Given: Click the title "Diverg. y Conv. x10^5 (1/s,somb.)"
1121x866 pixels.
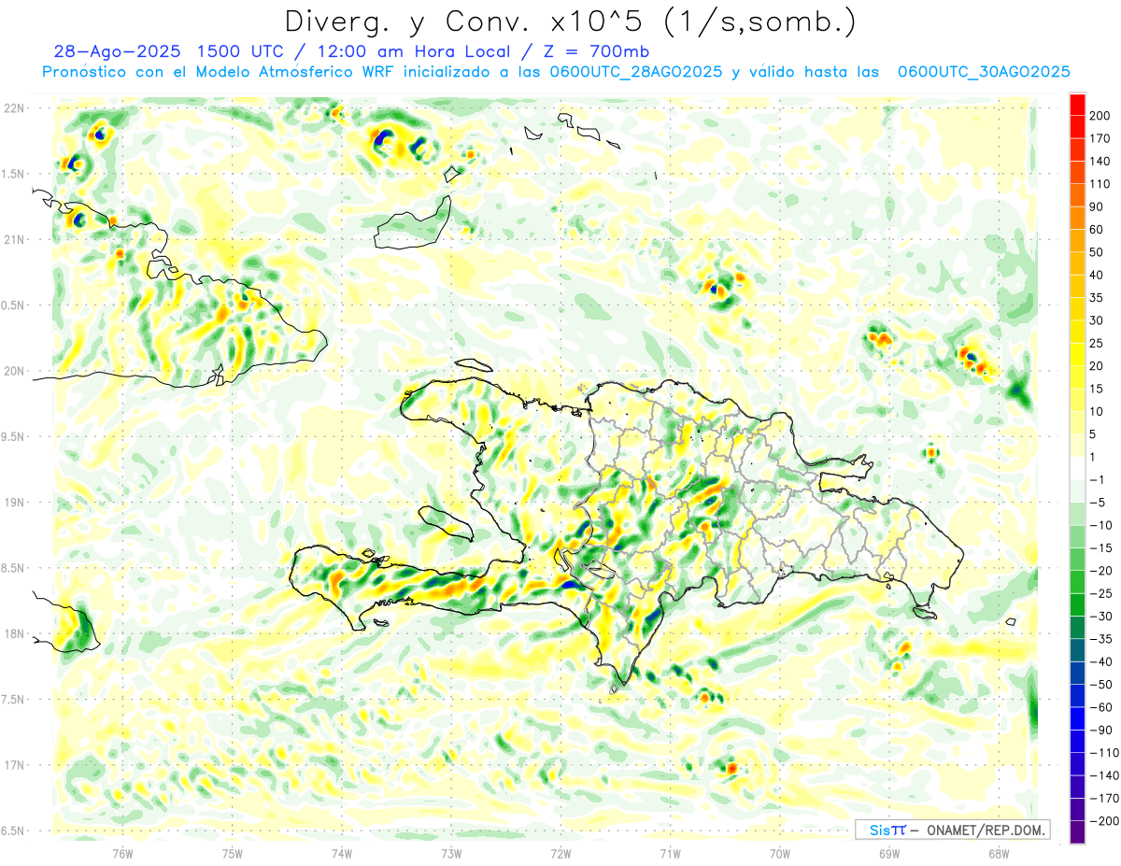Looking at the screenshot, I should click(x=570, y=21).
